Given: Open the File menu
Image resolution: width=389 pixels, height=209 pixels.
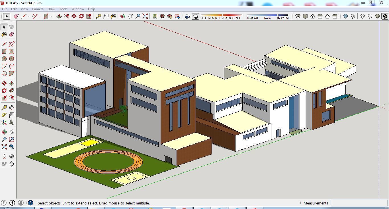Looking at the screenshot, I should tap(5, 9).
